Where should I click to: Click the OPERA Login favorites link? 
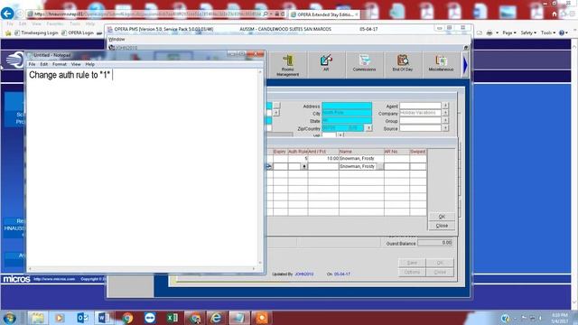coord(78,32)
